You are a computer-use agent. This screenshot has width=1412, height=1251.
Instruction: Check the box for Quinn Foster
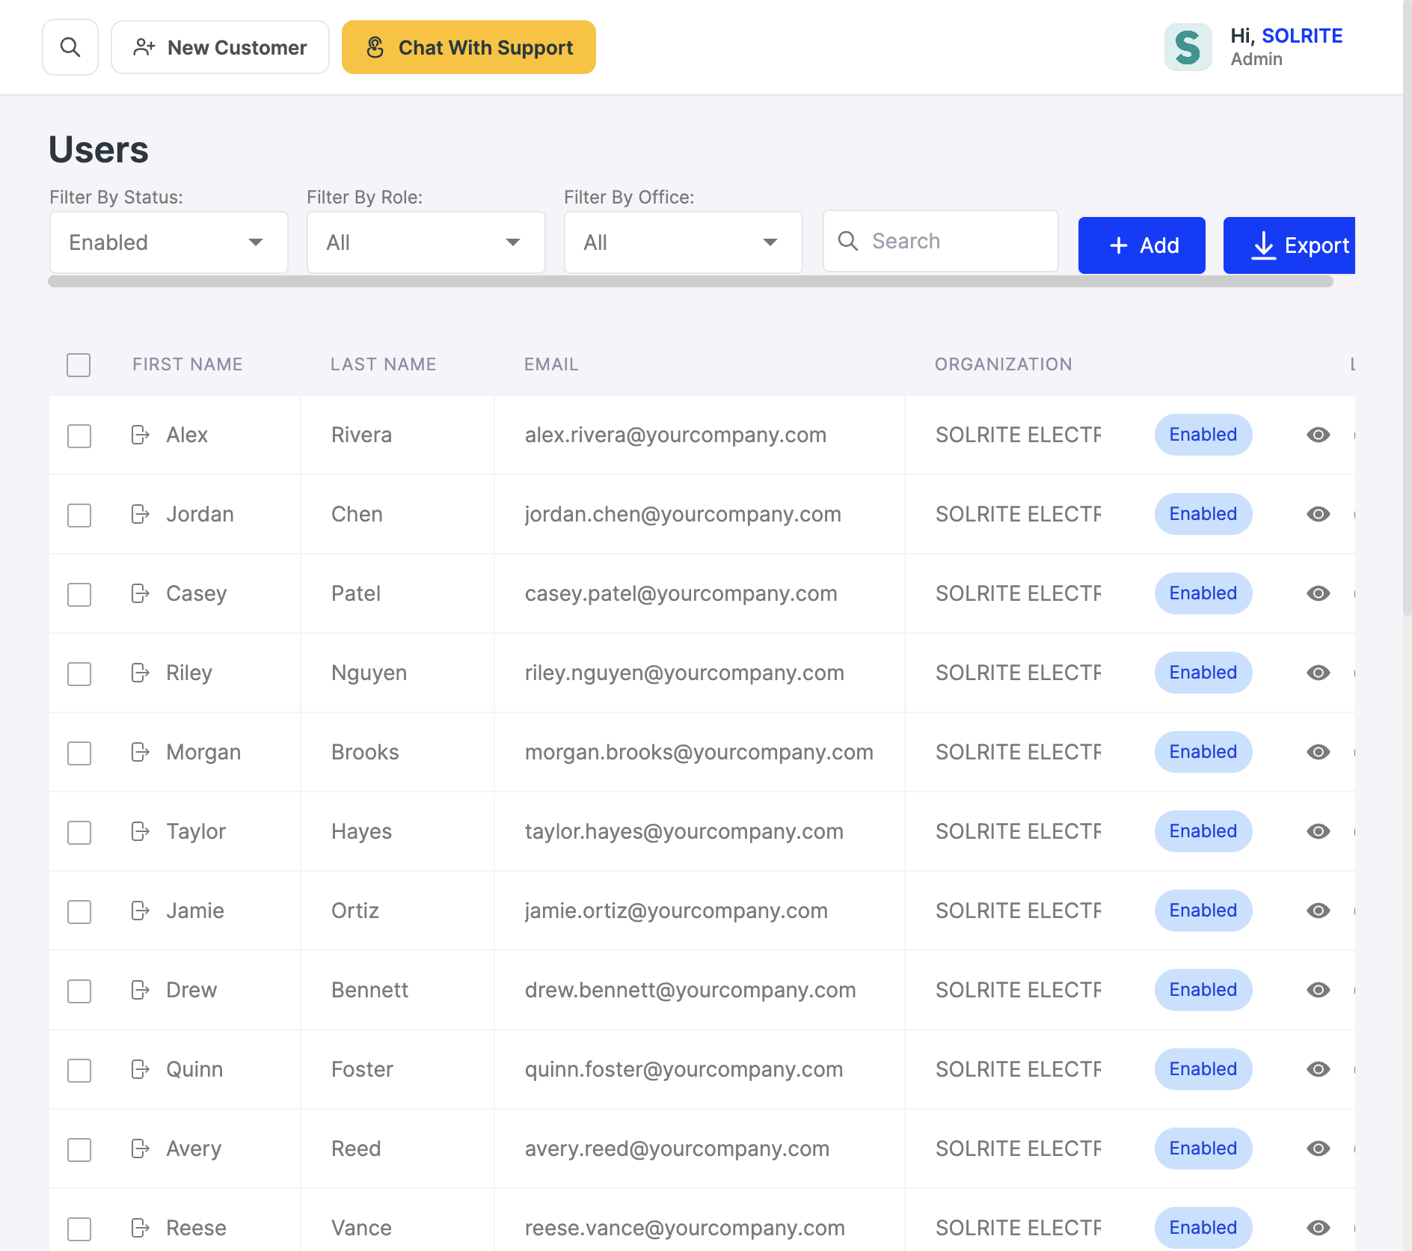(79, 1071)
